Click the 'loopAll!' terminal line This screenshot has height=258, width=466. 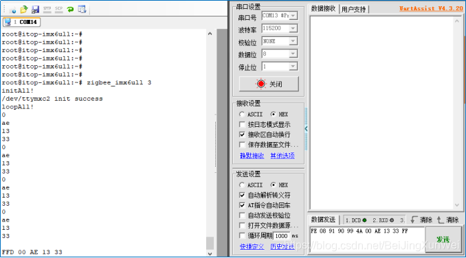pos(18,107)
